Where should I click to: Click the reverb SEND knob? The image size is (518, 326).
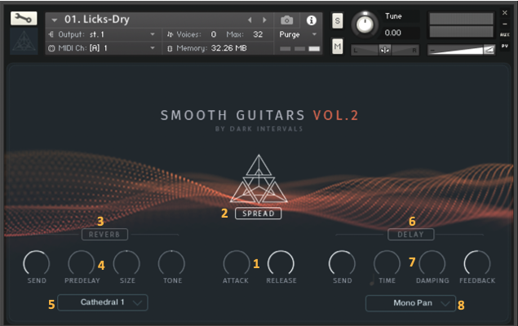point(37,263)
